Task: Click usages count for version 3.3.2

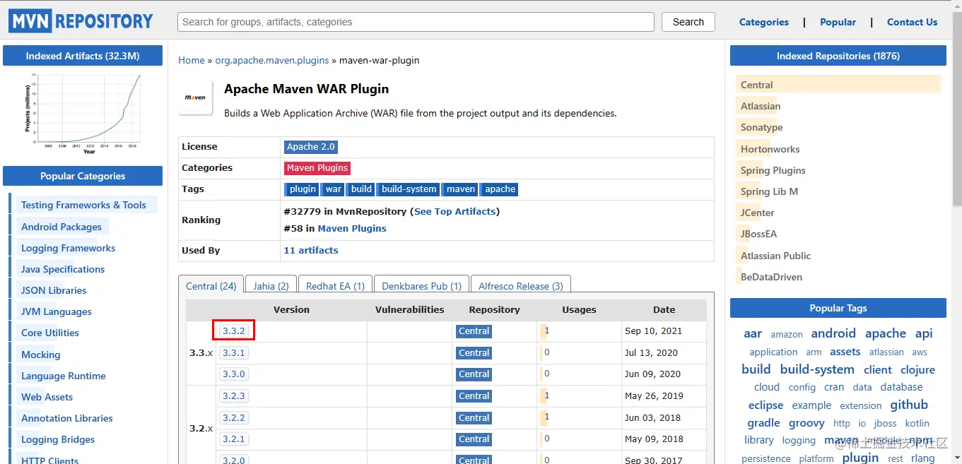Action: click(x=546, y=331)
